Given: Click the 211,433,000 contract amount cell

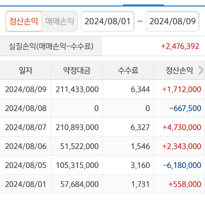Looking at the screenshot, I should (x=77, y=90).
